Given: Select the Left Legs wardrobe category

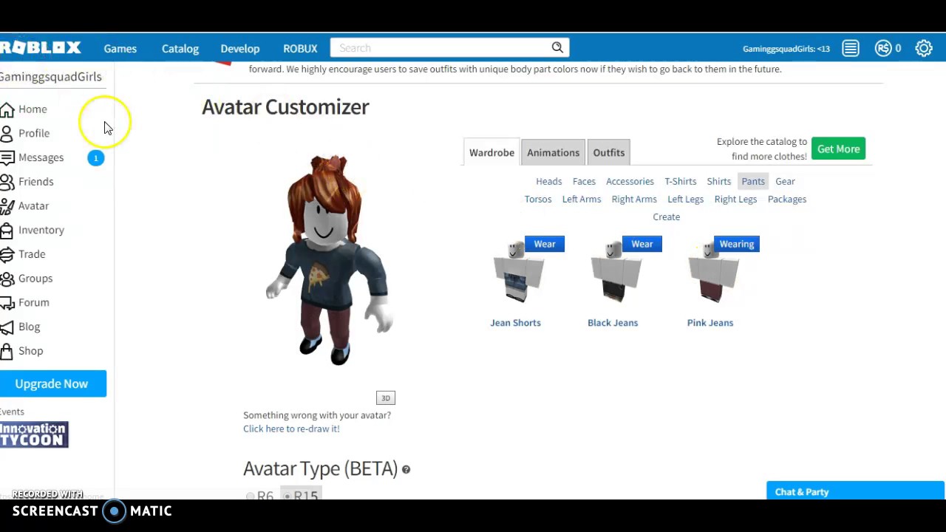Looking at the screenshot, I should tap(686, 199).
